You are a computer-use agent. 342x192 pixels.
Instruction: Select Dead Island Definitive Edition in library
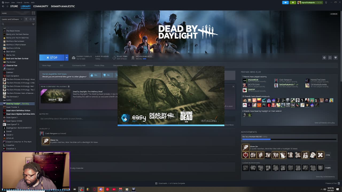click(18, 110)
